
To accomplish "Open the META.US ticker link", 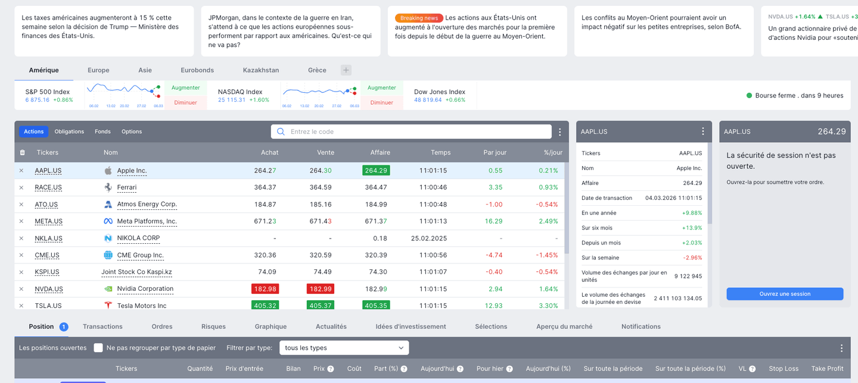I will click(48, 221).
